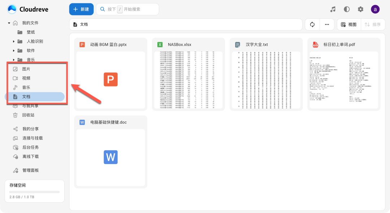Select file 标日初上单词.pdf
The width and height of the screenshot is (390, 213).
coord(339,45)
